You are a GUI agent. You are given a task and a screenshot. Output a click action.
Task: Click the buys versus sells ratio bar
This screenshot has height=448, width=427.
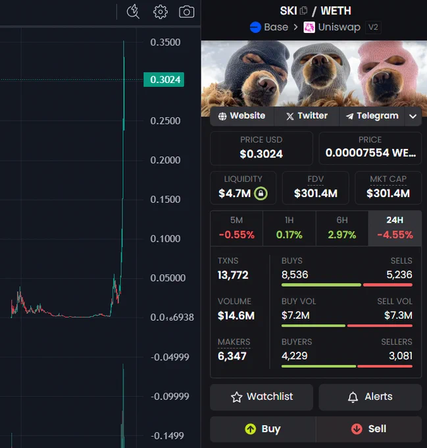click(x=347, y=285)
